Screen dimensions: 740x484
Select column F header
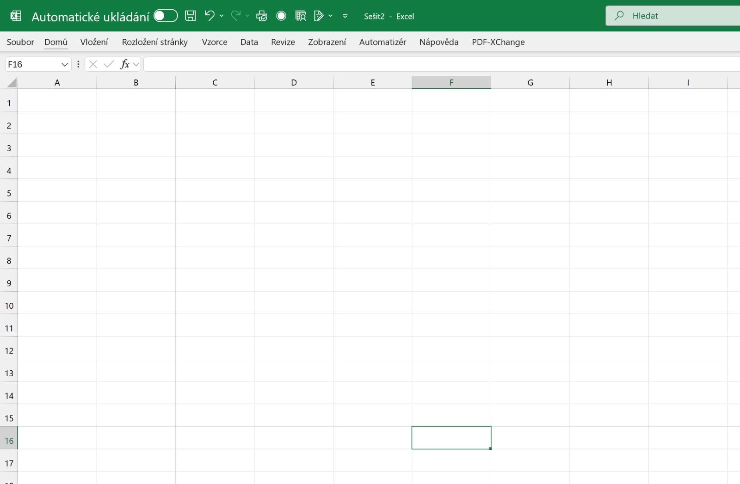451,83
